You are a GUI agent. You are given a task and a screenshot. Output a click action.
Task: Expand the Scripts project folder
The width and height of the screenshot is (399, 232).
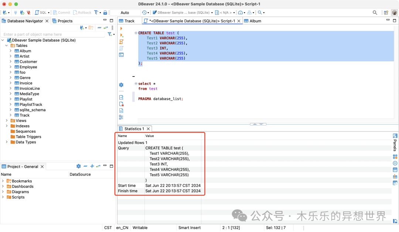coord(3,197)
